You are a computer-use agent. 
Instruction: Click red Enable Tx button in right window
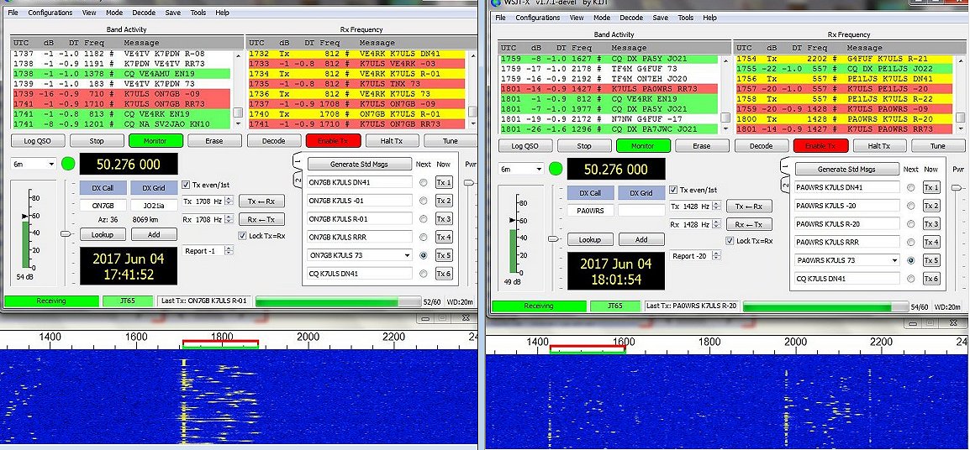point(820,146)
